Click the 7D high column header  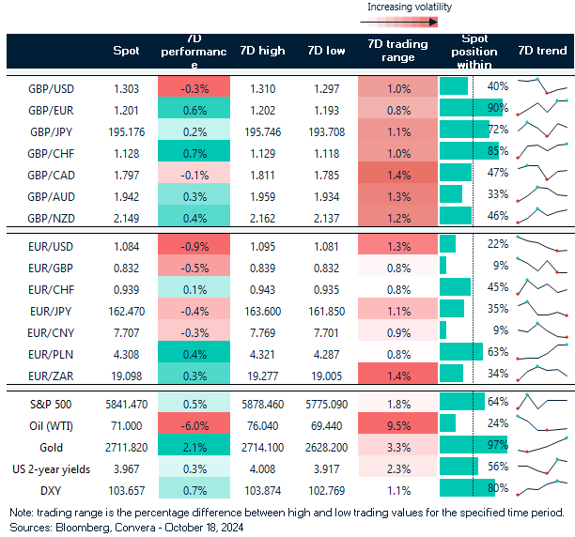pyautogui.click(x=262, y=51)
